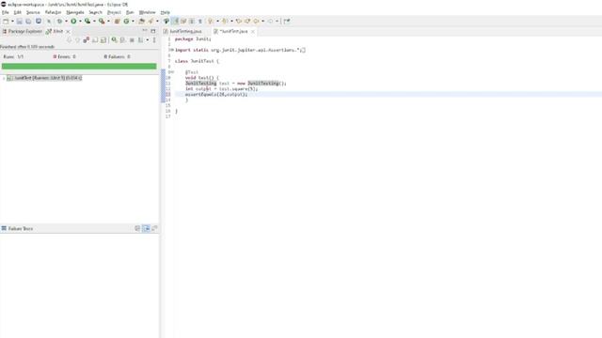This screenshot has height=338, width=602.
Task: Click Next Failed Test arrow icon
Action: click(69, 39)
